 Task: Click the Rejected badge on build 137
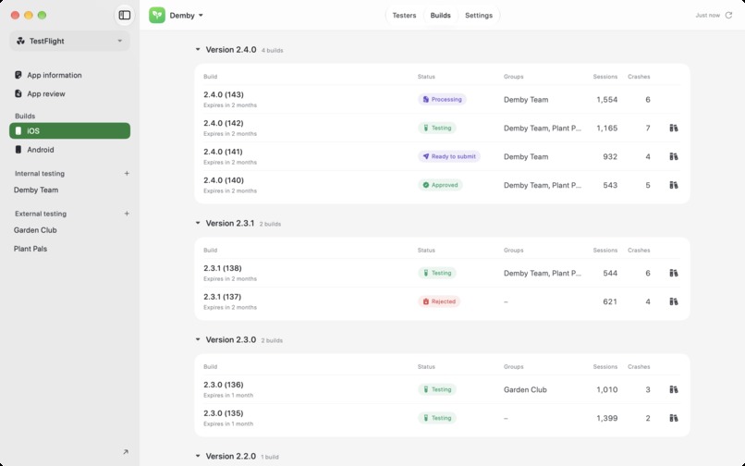439,301
